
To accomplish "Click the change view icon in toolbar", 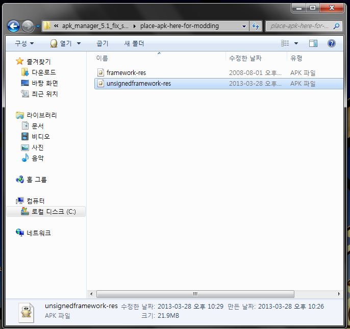I will pos(286,43).
